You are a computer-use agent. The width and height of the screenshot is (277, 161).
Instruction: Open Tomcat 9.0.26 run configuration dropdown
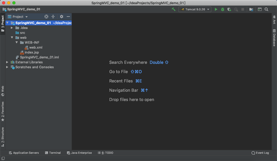[x=195, y=9]
